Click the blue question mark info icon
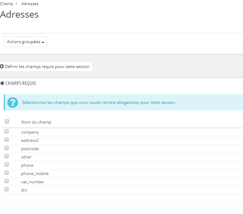 coord(12,103)
